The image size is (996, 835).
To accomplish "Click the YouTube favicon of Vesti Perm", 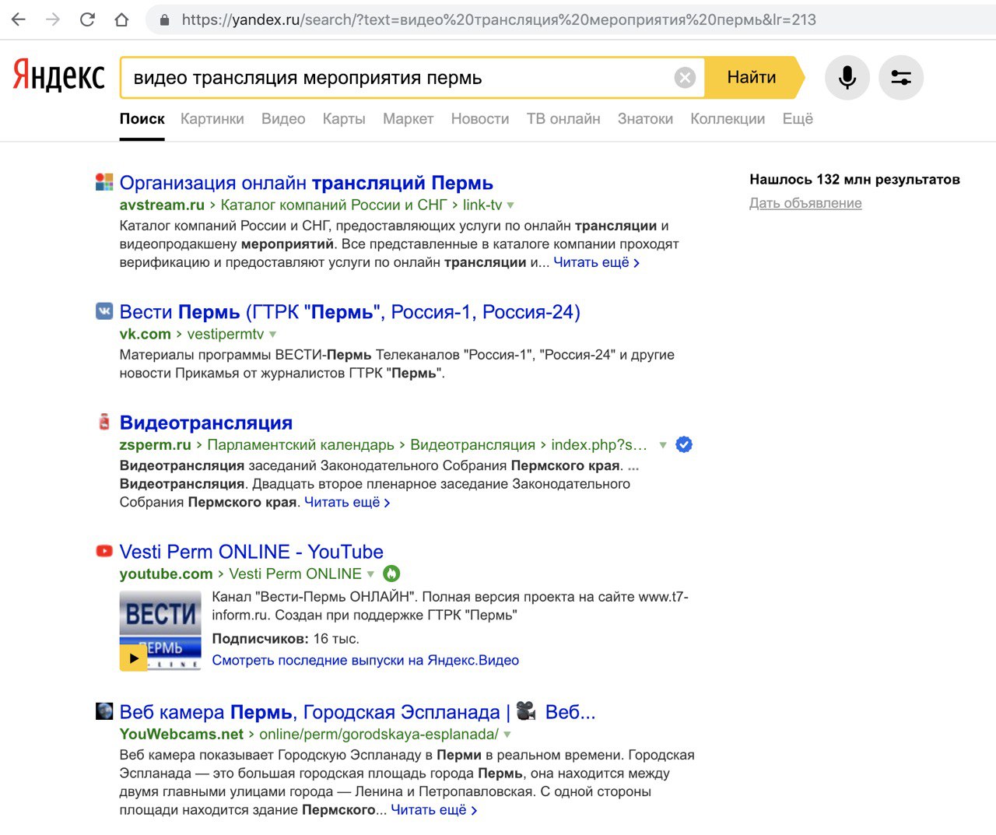I will (104, 551).
